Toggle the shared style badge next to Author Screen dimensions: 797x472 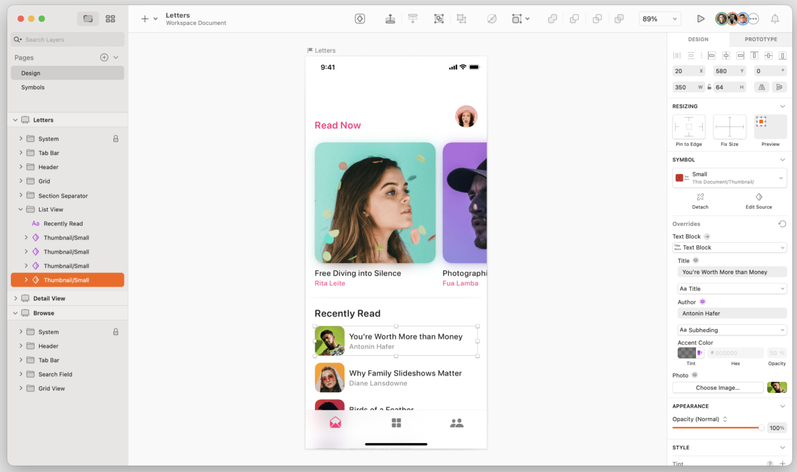(702, 301)
